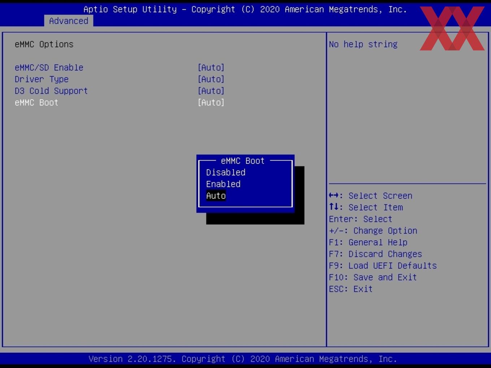Viewport: 491px width, 368px height.
Task: Click the eMMC Boot popup title
Action: pyautogui.click(x=243, y=161)
